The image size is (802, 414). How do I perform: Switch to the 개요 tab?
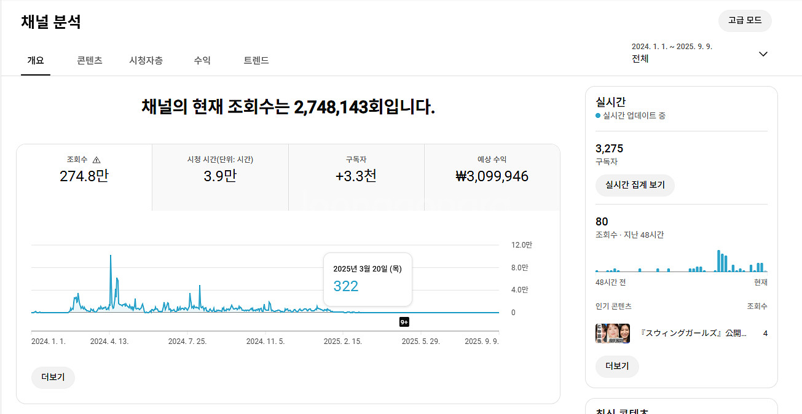pos(36,60)
